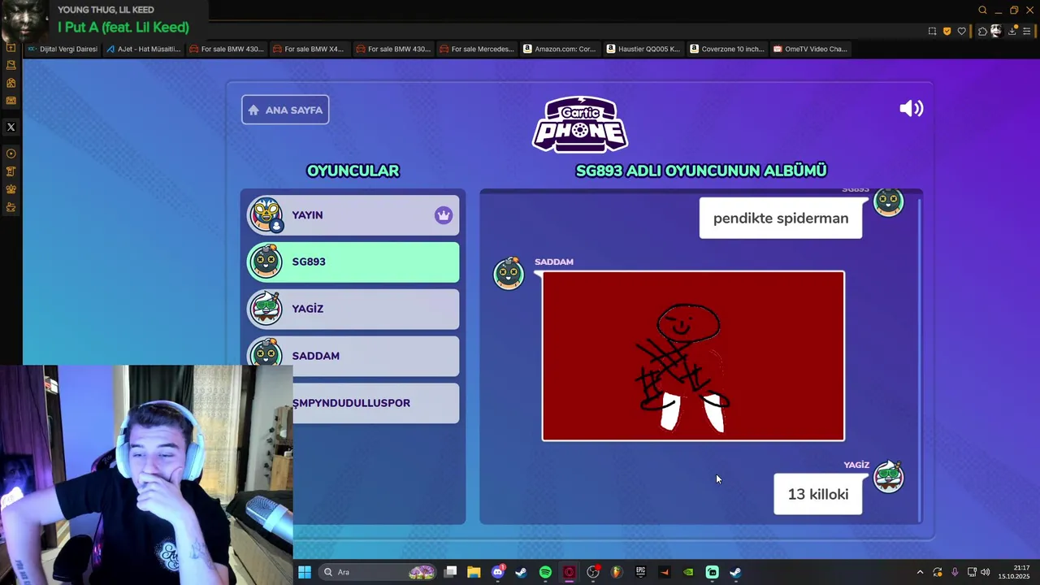Open the NVIDIA app from the taskbar
Image resolution: width=1040 pixels, height=585 pixels.
pos(688,572)
